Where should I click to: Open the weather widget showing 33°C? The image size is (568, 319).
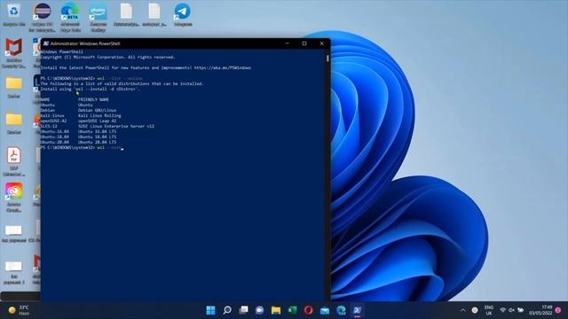(x=19, y=310)
